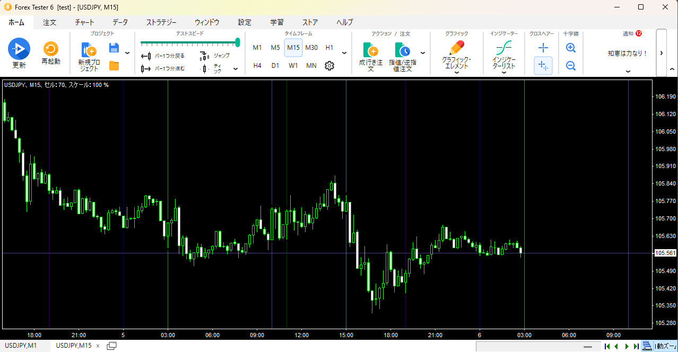Expand the notification panel chevron
Screen dimensions: 678x352
coord(628,72)
